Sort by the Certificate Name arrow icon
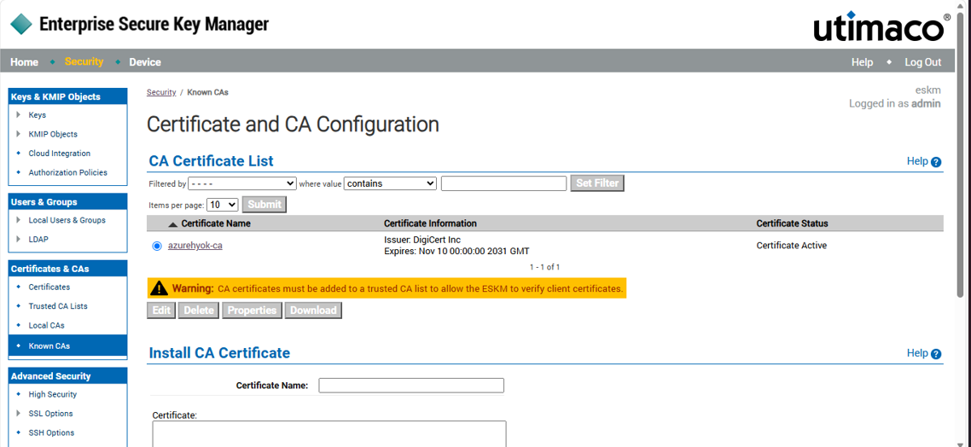Viewport: 971px width, 447px height. [x=172, y=224]
